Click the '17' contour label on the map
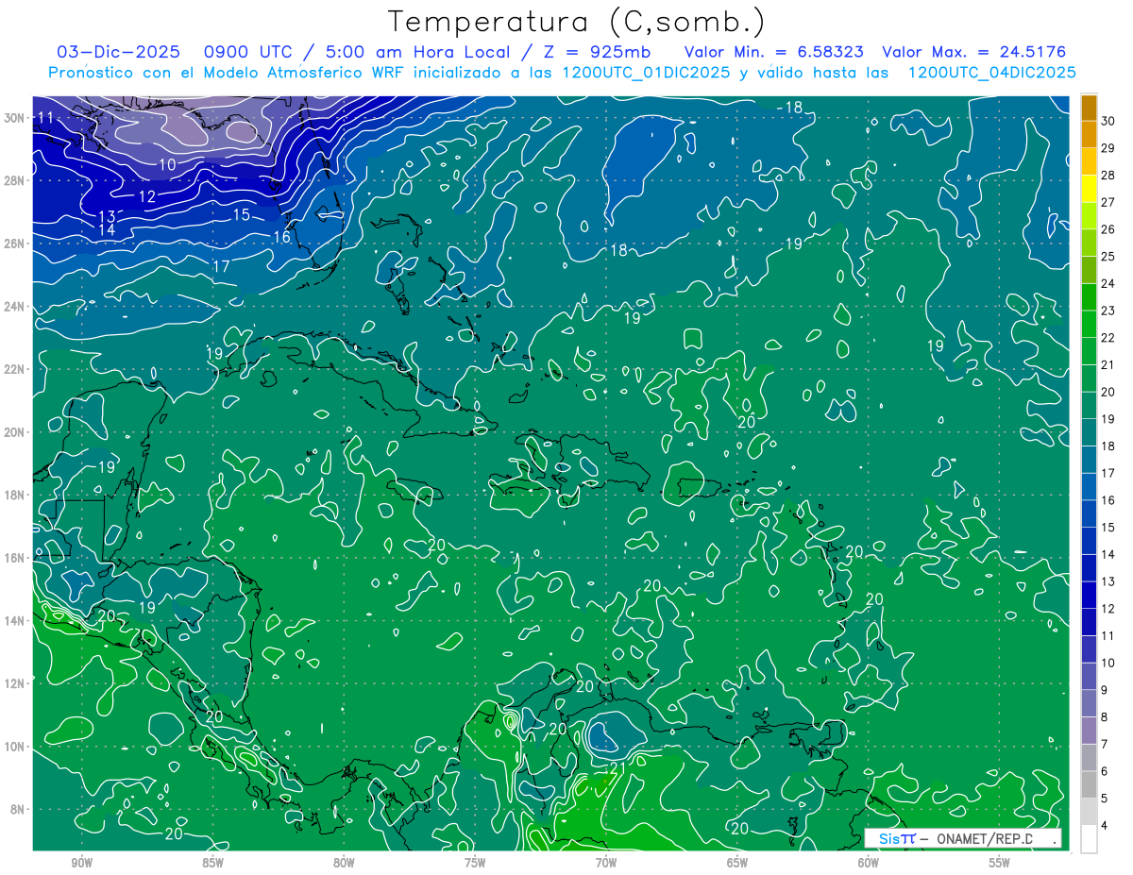The width and height of the screenshot is (1133, 875). (x=221, y=267)
